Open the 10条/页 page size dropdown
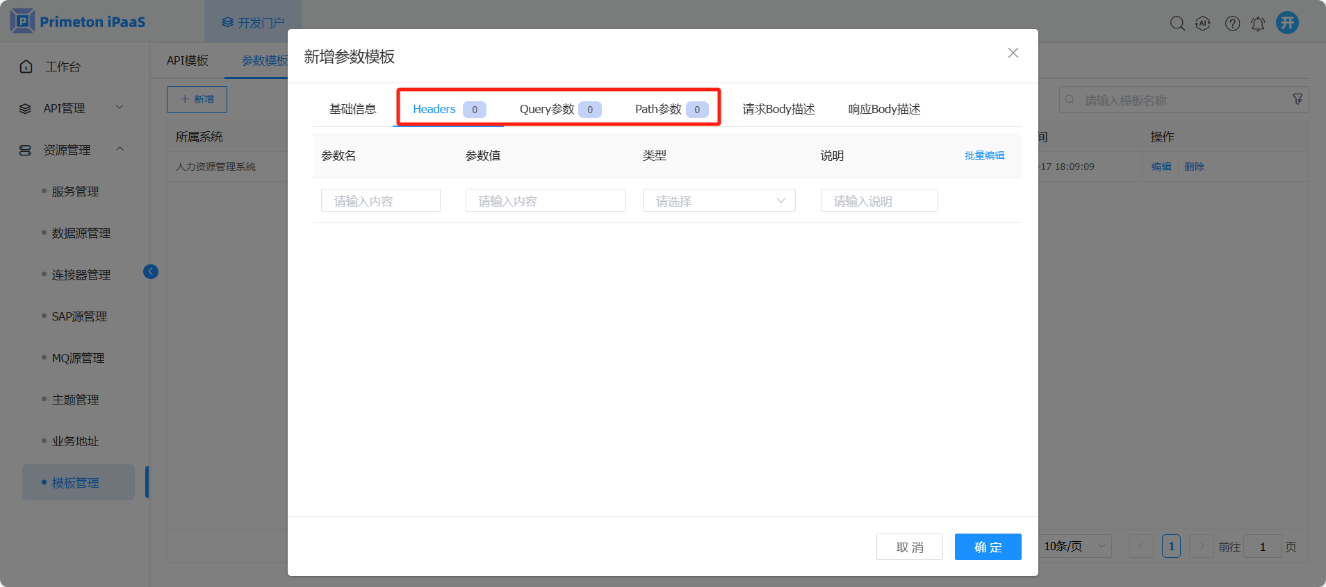 1074,546
